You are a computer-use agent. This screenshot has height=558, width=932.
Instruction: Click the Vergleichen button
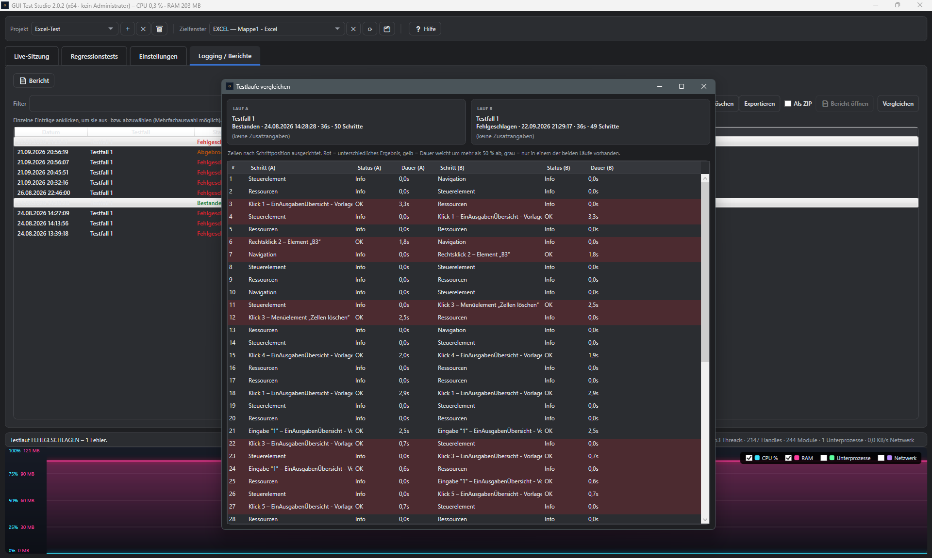tap(898, 104)
